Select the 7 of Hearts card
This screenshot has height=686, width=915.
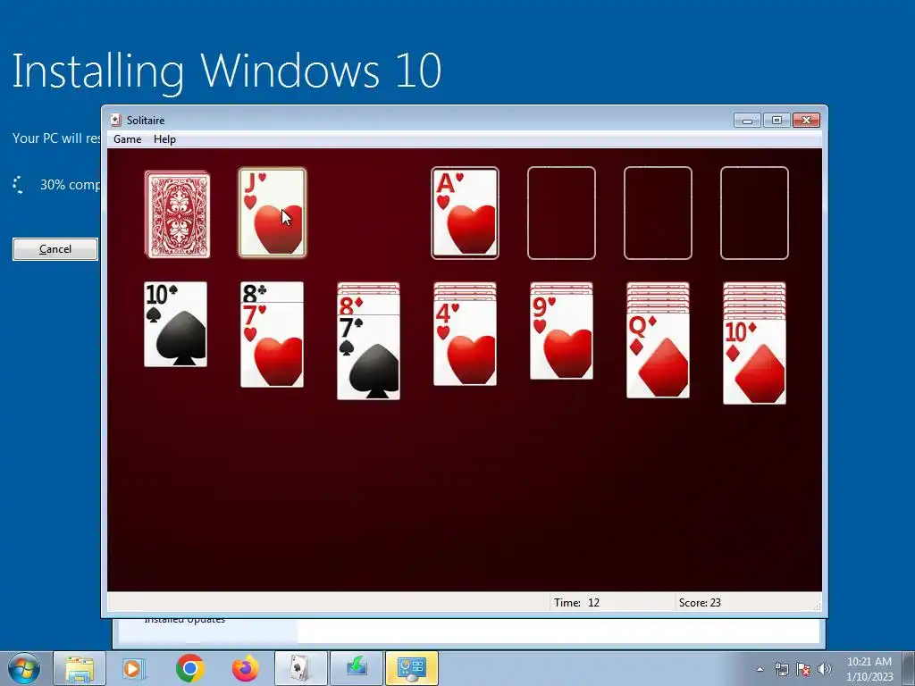pyautogui.click(x=272, y=345)
